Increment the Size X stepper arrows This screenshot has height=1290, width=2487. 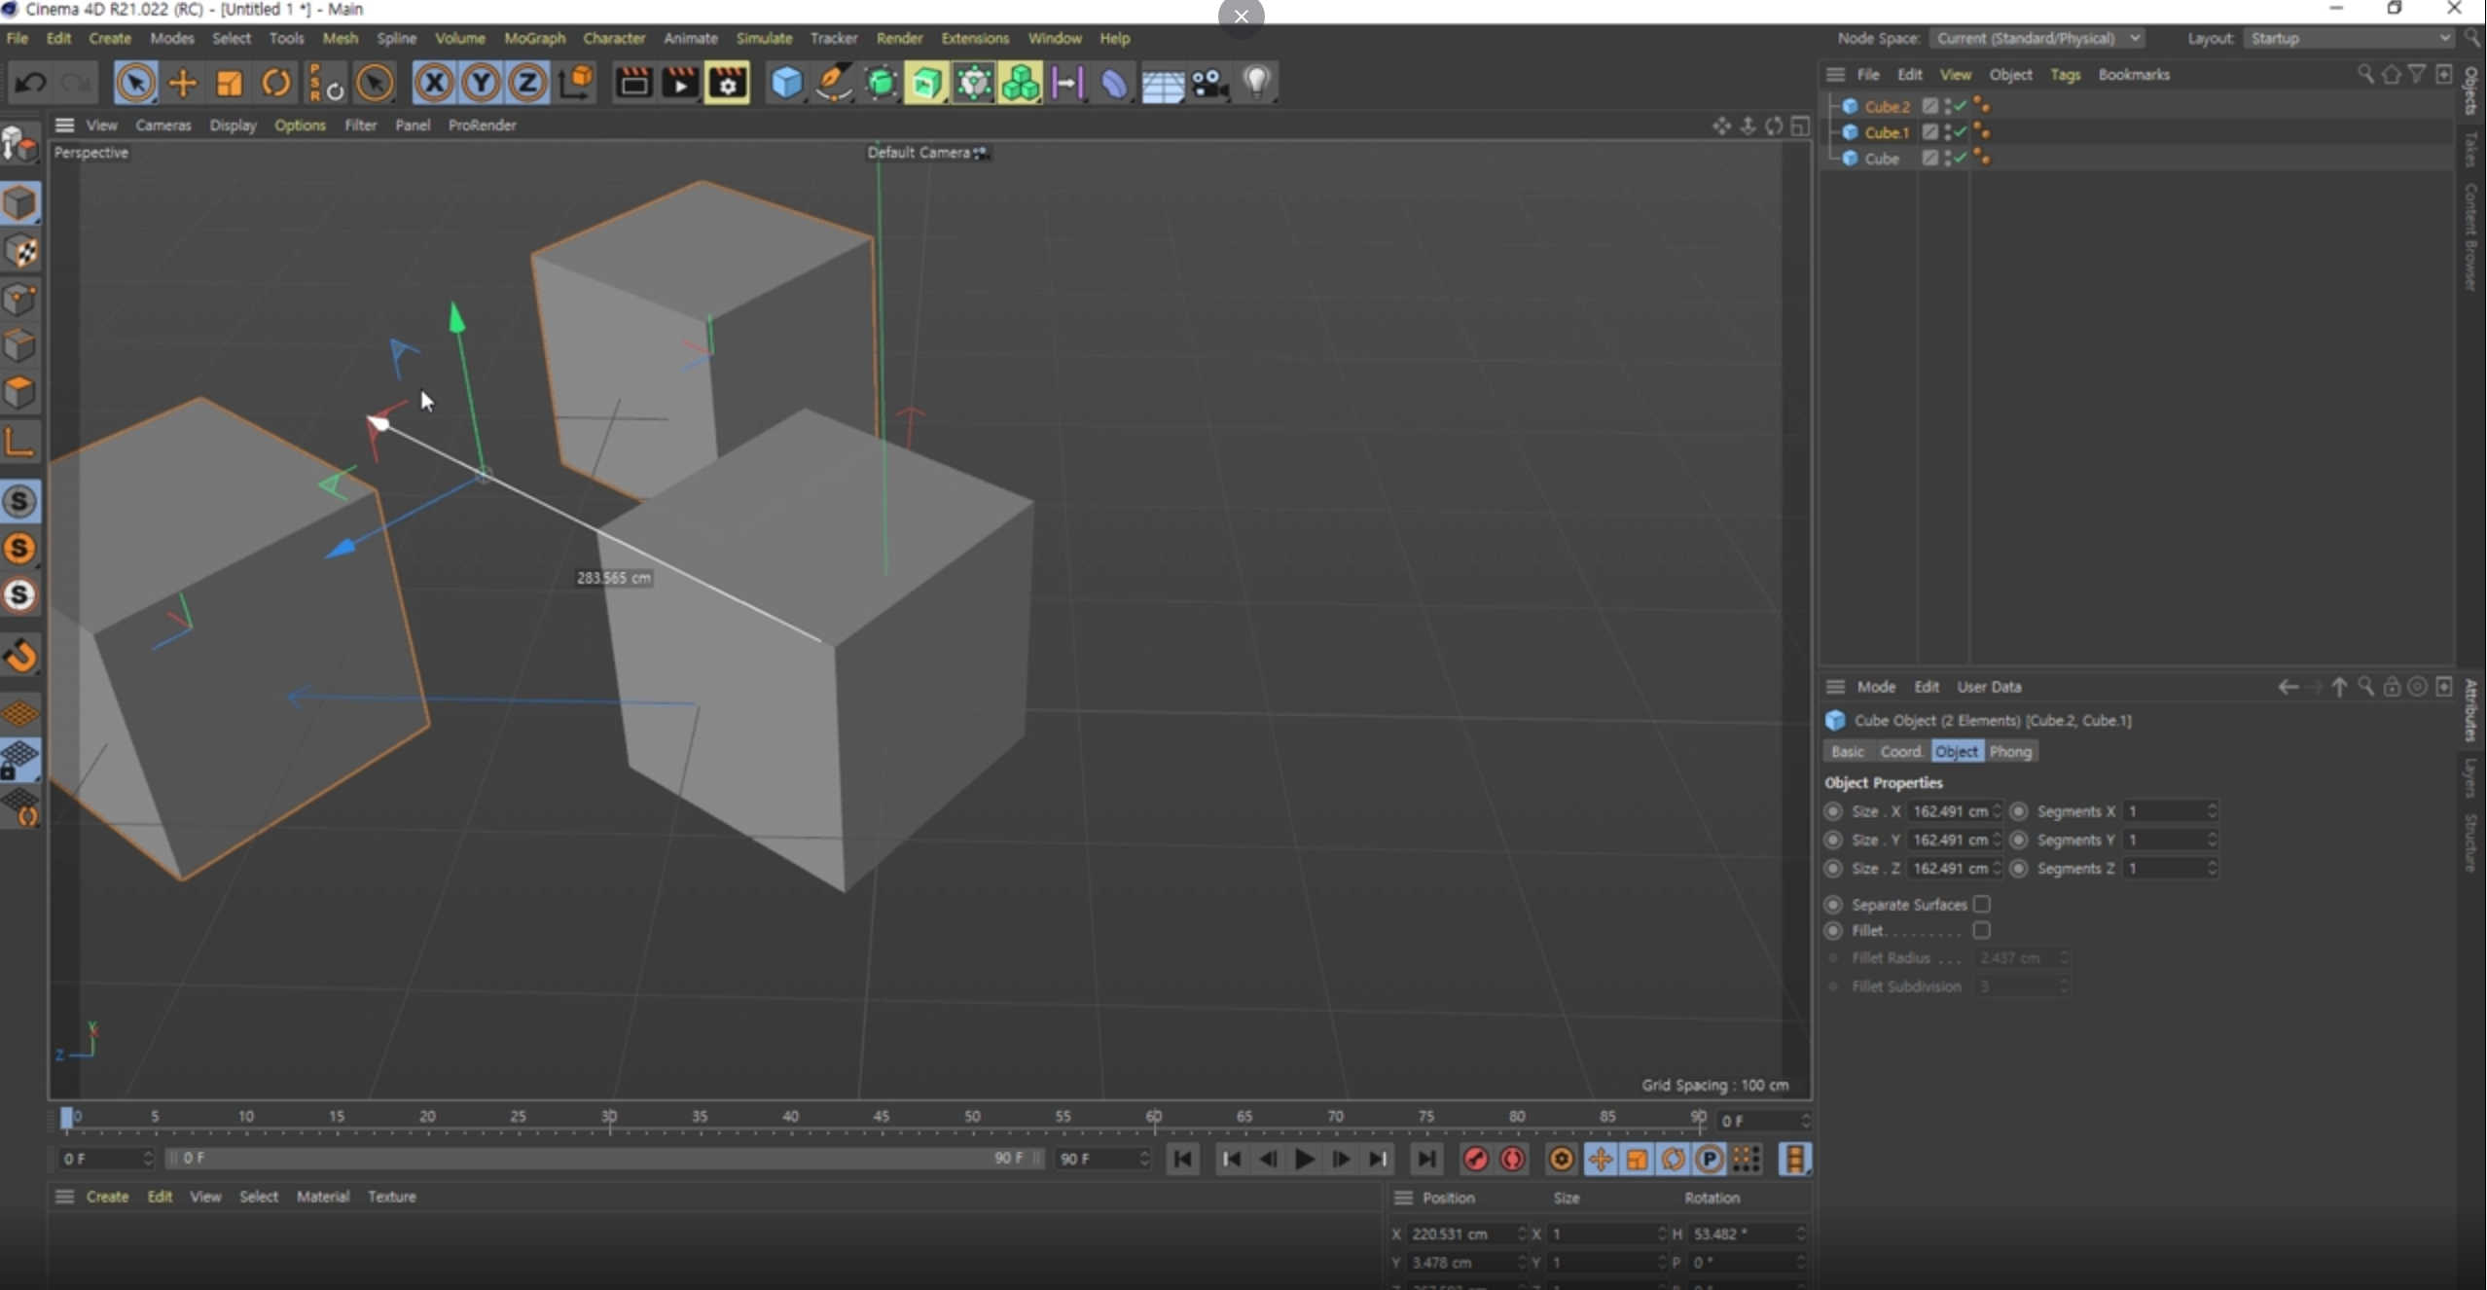[x=1997, y=806]
